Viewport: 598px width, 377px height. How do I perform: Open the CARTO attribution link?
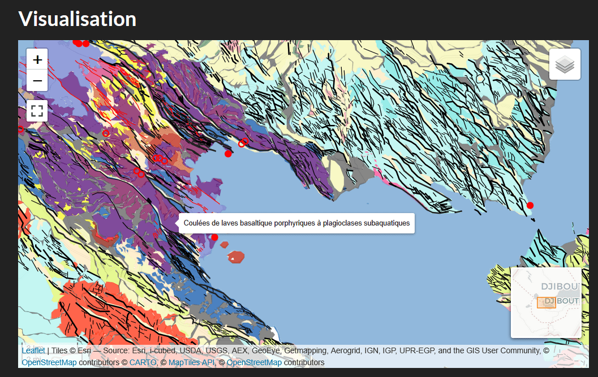(x=143, y=362)
